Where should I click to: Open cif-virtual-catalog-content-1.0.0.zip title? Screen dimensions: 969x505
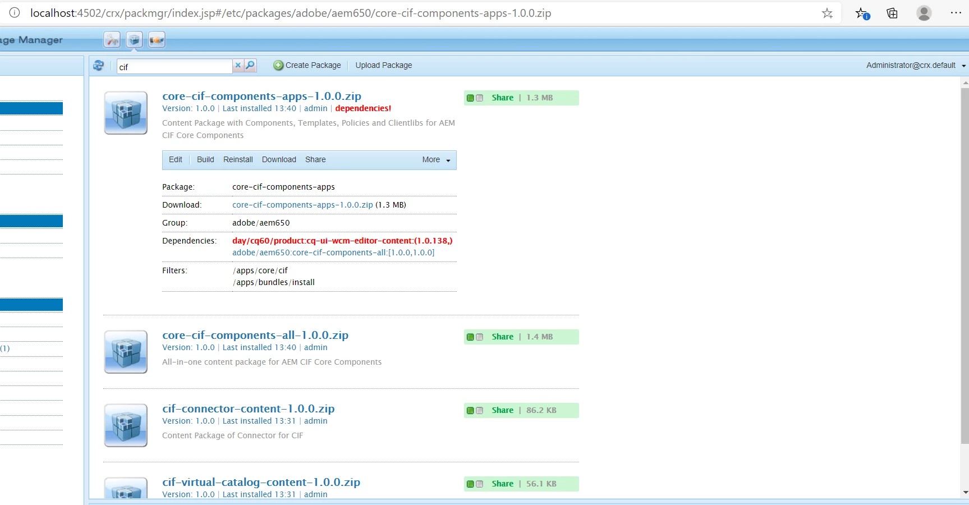261,482
